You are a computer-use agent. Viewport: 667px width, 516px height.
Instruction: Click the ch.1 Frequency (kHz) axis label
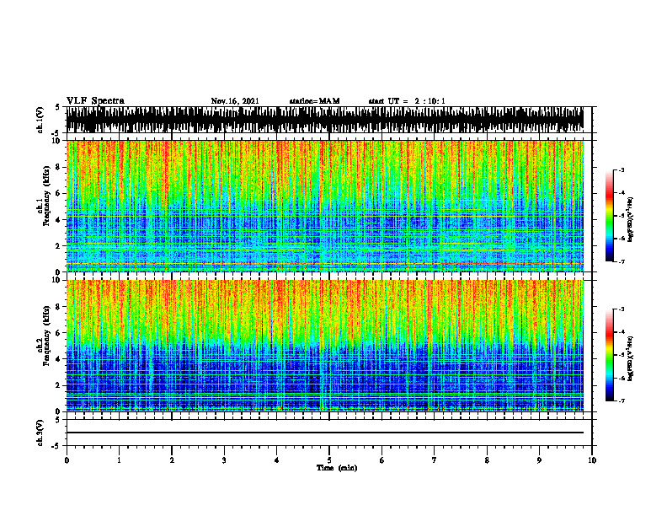(x=44, y=196)
